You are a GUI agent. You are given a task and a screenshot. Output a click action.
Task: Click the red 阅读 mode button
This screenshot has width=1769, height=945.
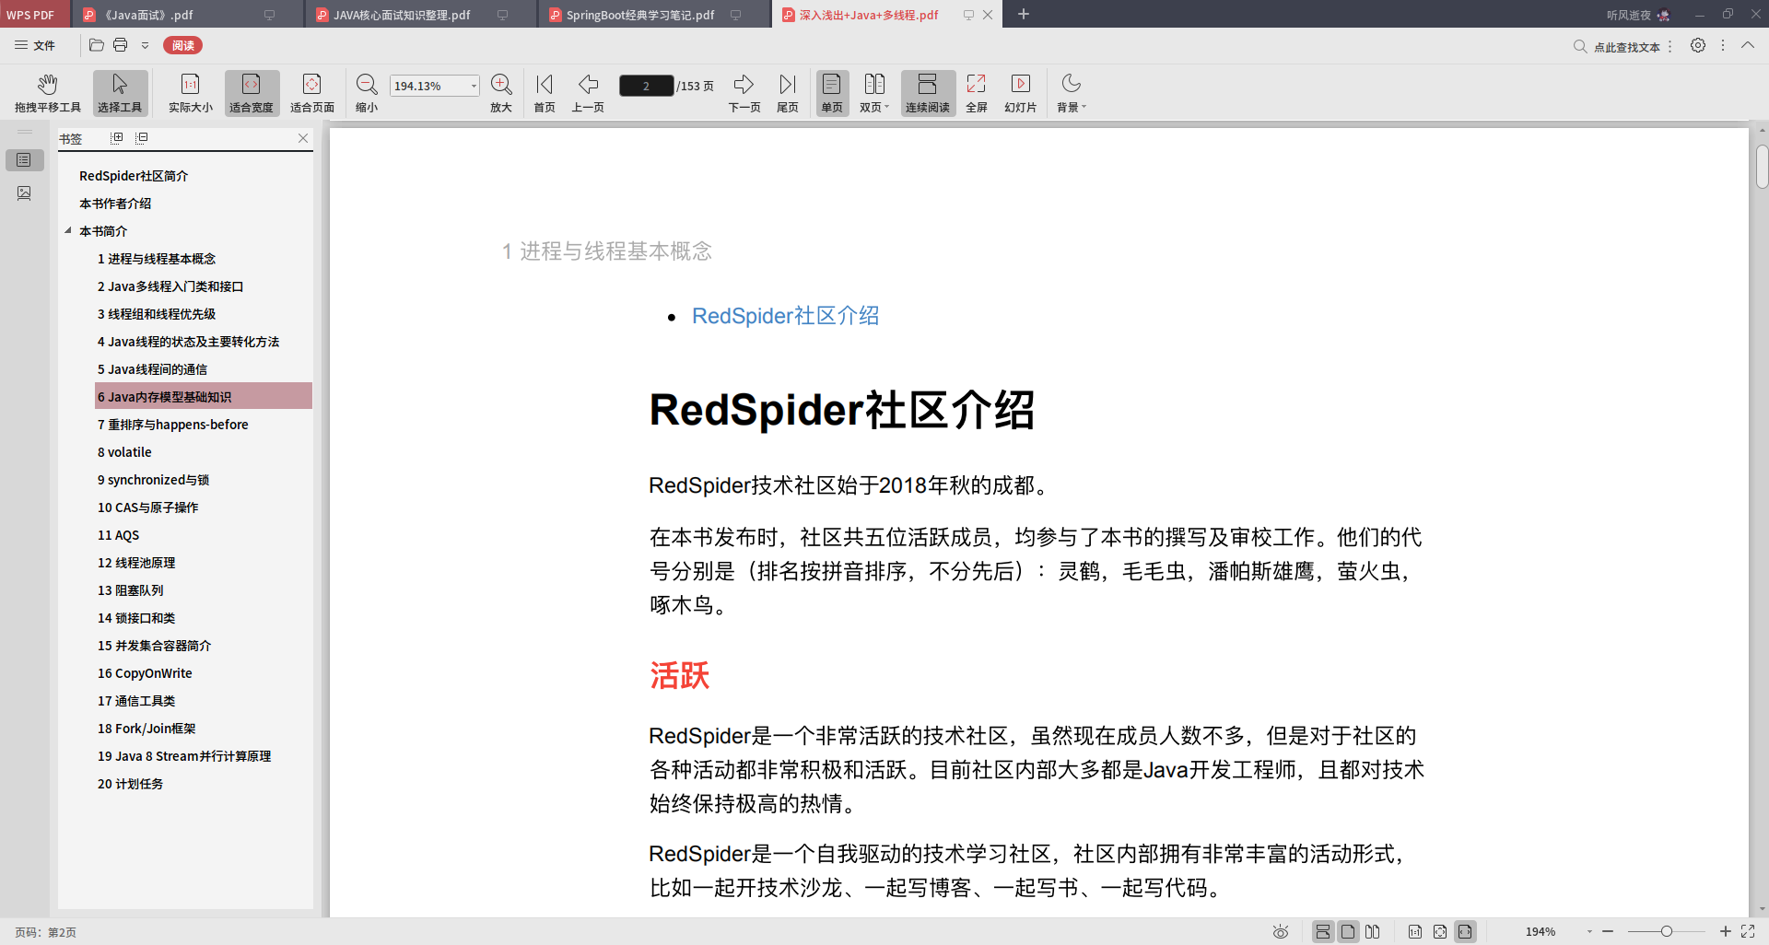(182, 45)
